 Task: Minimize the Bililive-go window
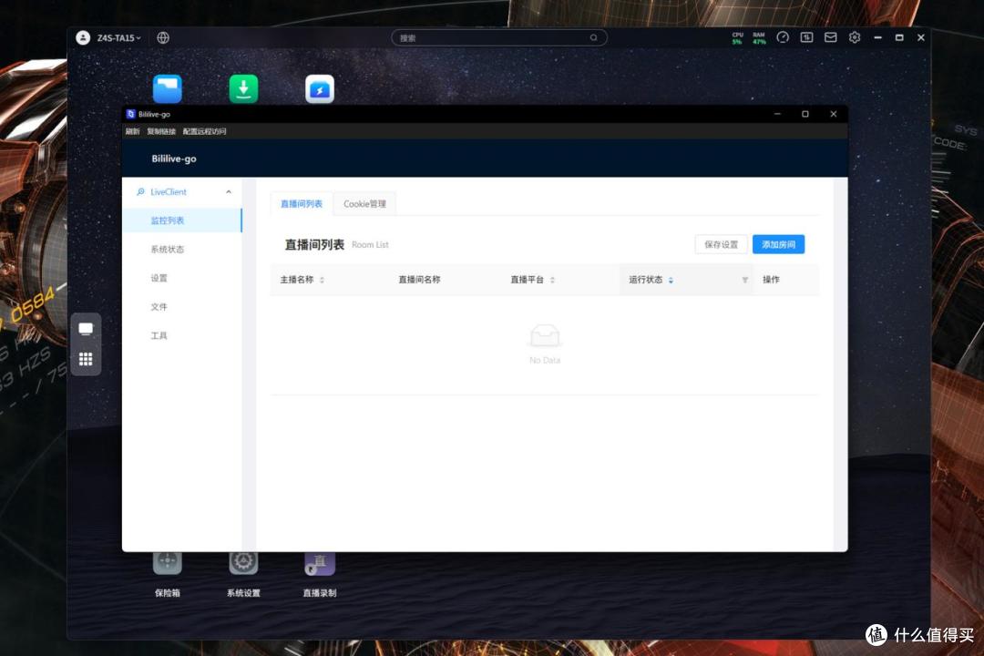[777, 114]
